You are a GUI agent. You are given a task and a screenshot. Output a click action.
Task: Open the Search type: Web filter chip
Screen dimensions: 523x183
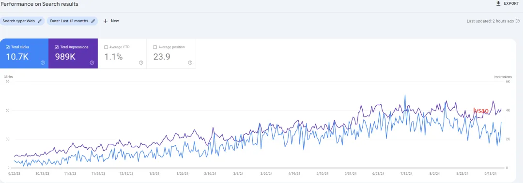[x=22, y=21]
